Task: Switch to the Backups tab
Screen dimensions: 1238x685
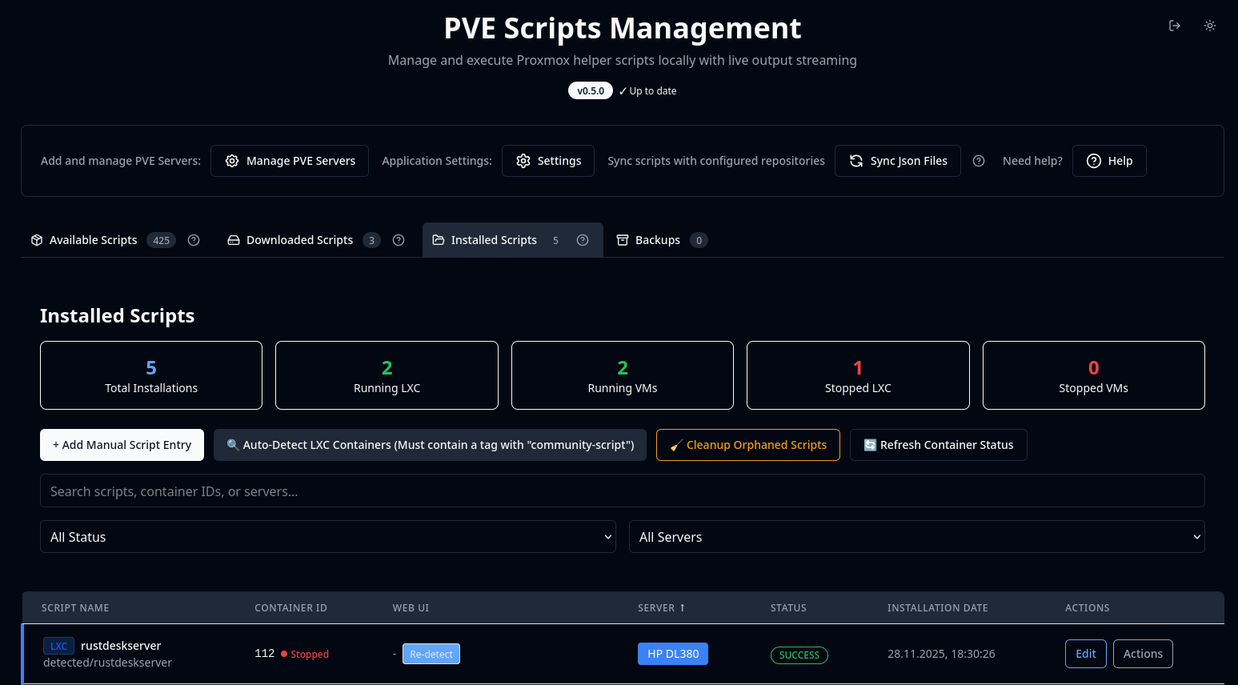Action: pyautogui.click(x=657, y=240)
